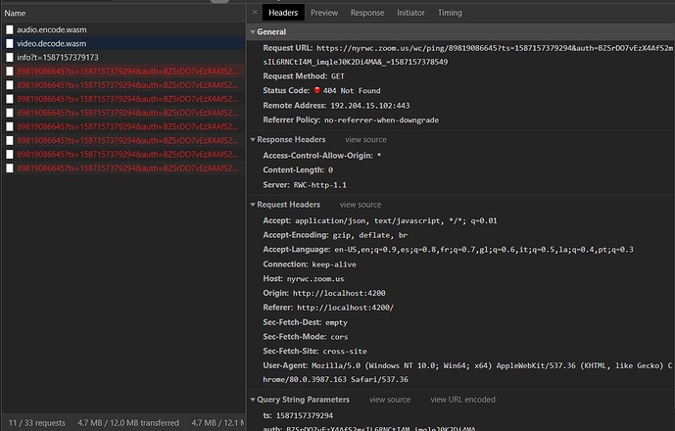Collapse the Response Headers section

253,139
